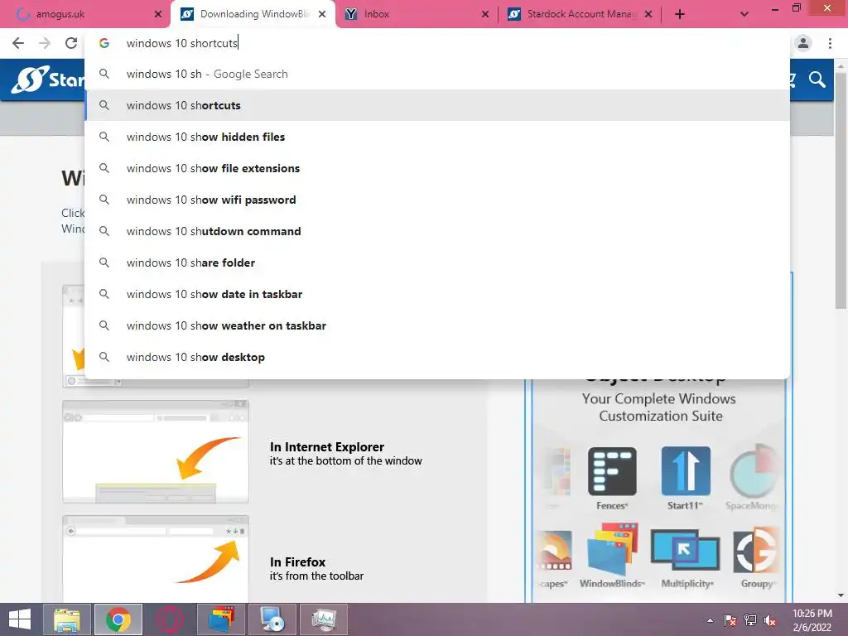
Task: Open the stacked windows taskbar app
Action: pos(220,619)
